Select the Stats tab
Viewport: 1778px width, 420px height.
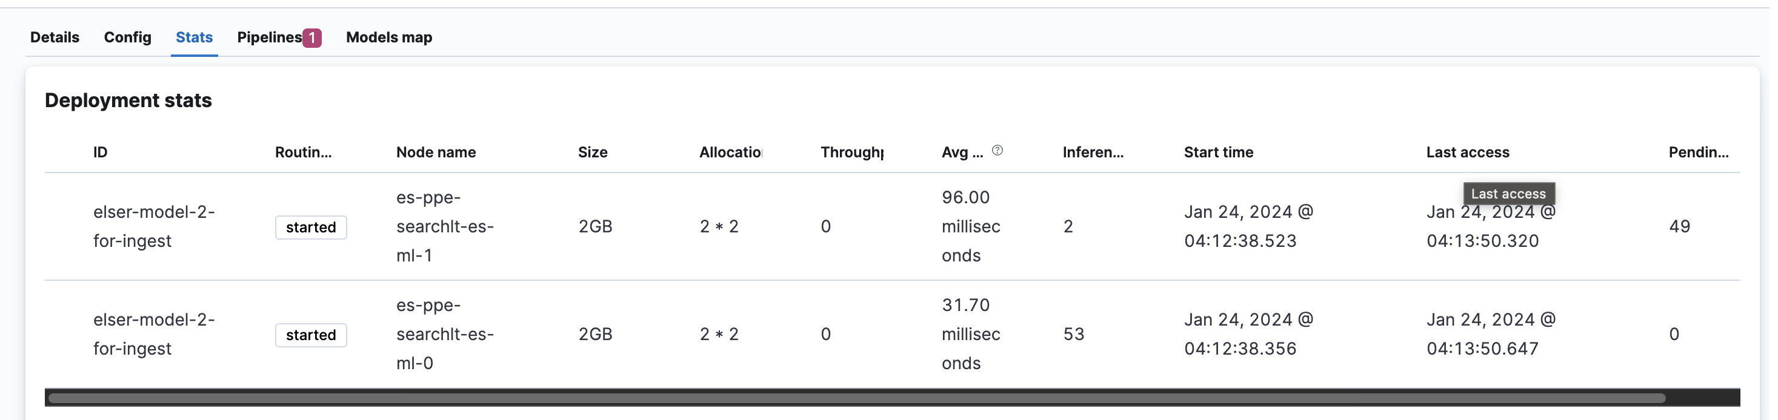click(x=194, y=38)
